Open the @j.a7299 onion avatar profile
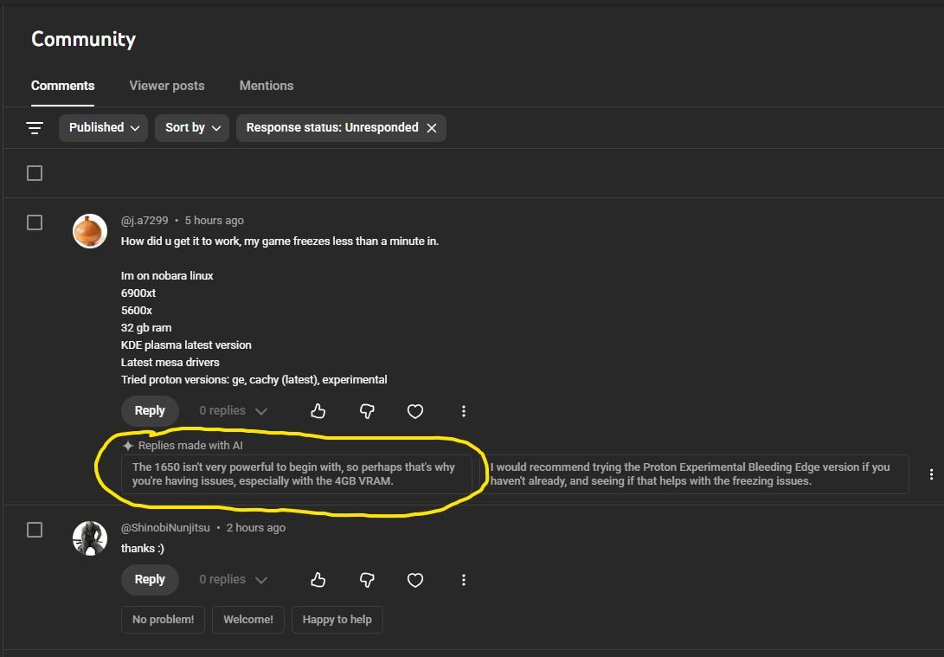Image resolution: width=944 pixels, height=657 pixels. [90, 231]
